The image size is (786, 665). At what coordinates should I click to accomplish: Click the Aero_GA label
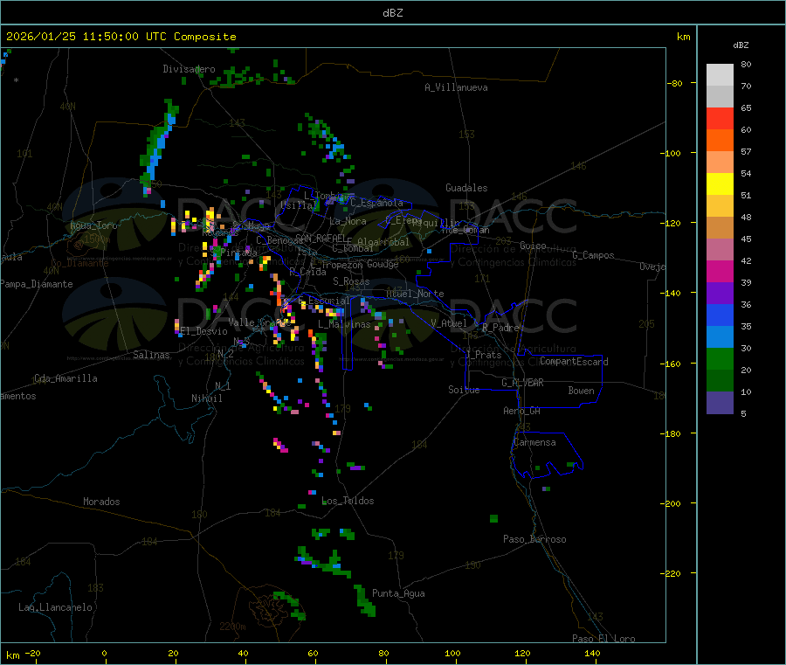[x=522, y=411]
